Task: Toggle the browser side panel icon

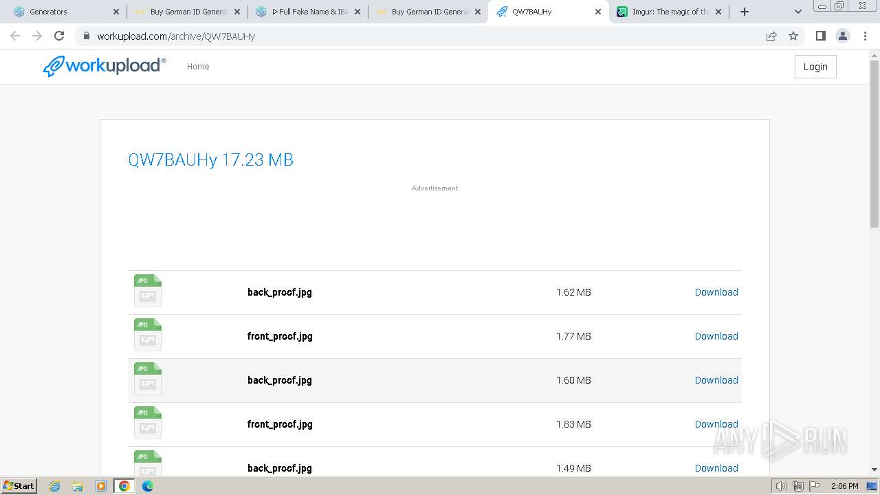Action: [820, 36]
